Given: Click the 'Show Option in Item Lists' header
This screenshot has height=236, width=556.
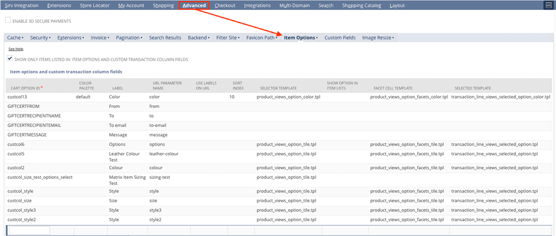Looking at the screenshot, I should pos(342,86).
